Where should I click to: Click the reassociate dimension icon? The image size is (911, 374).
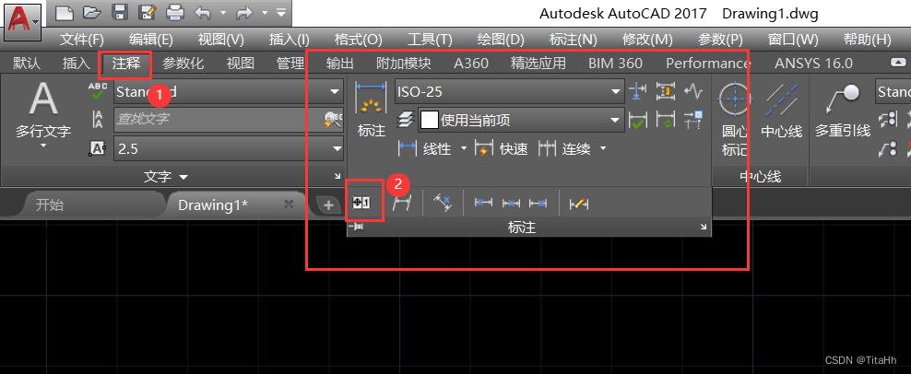(693, 120)
